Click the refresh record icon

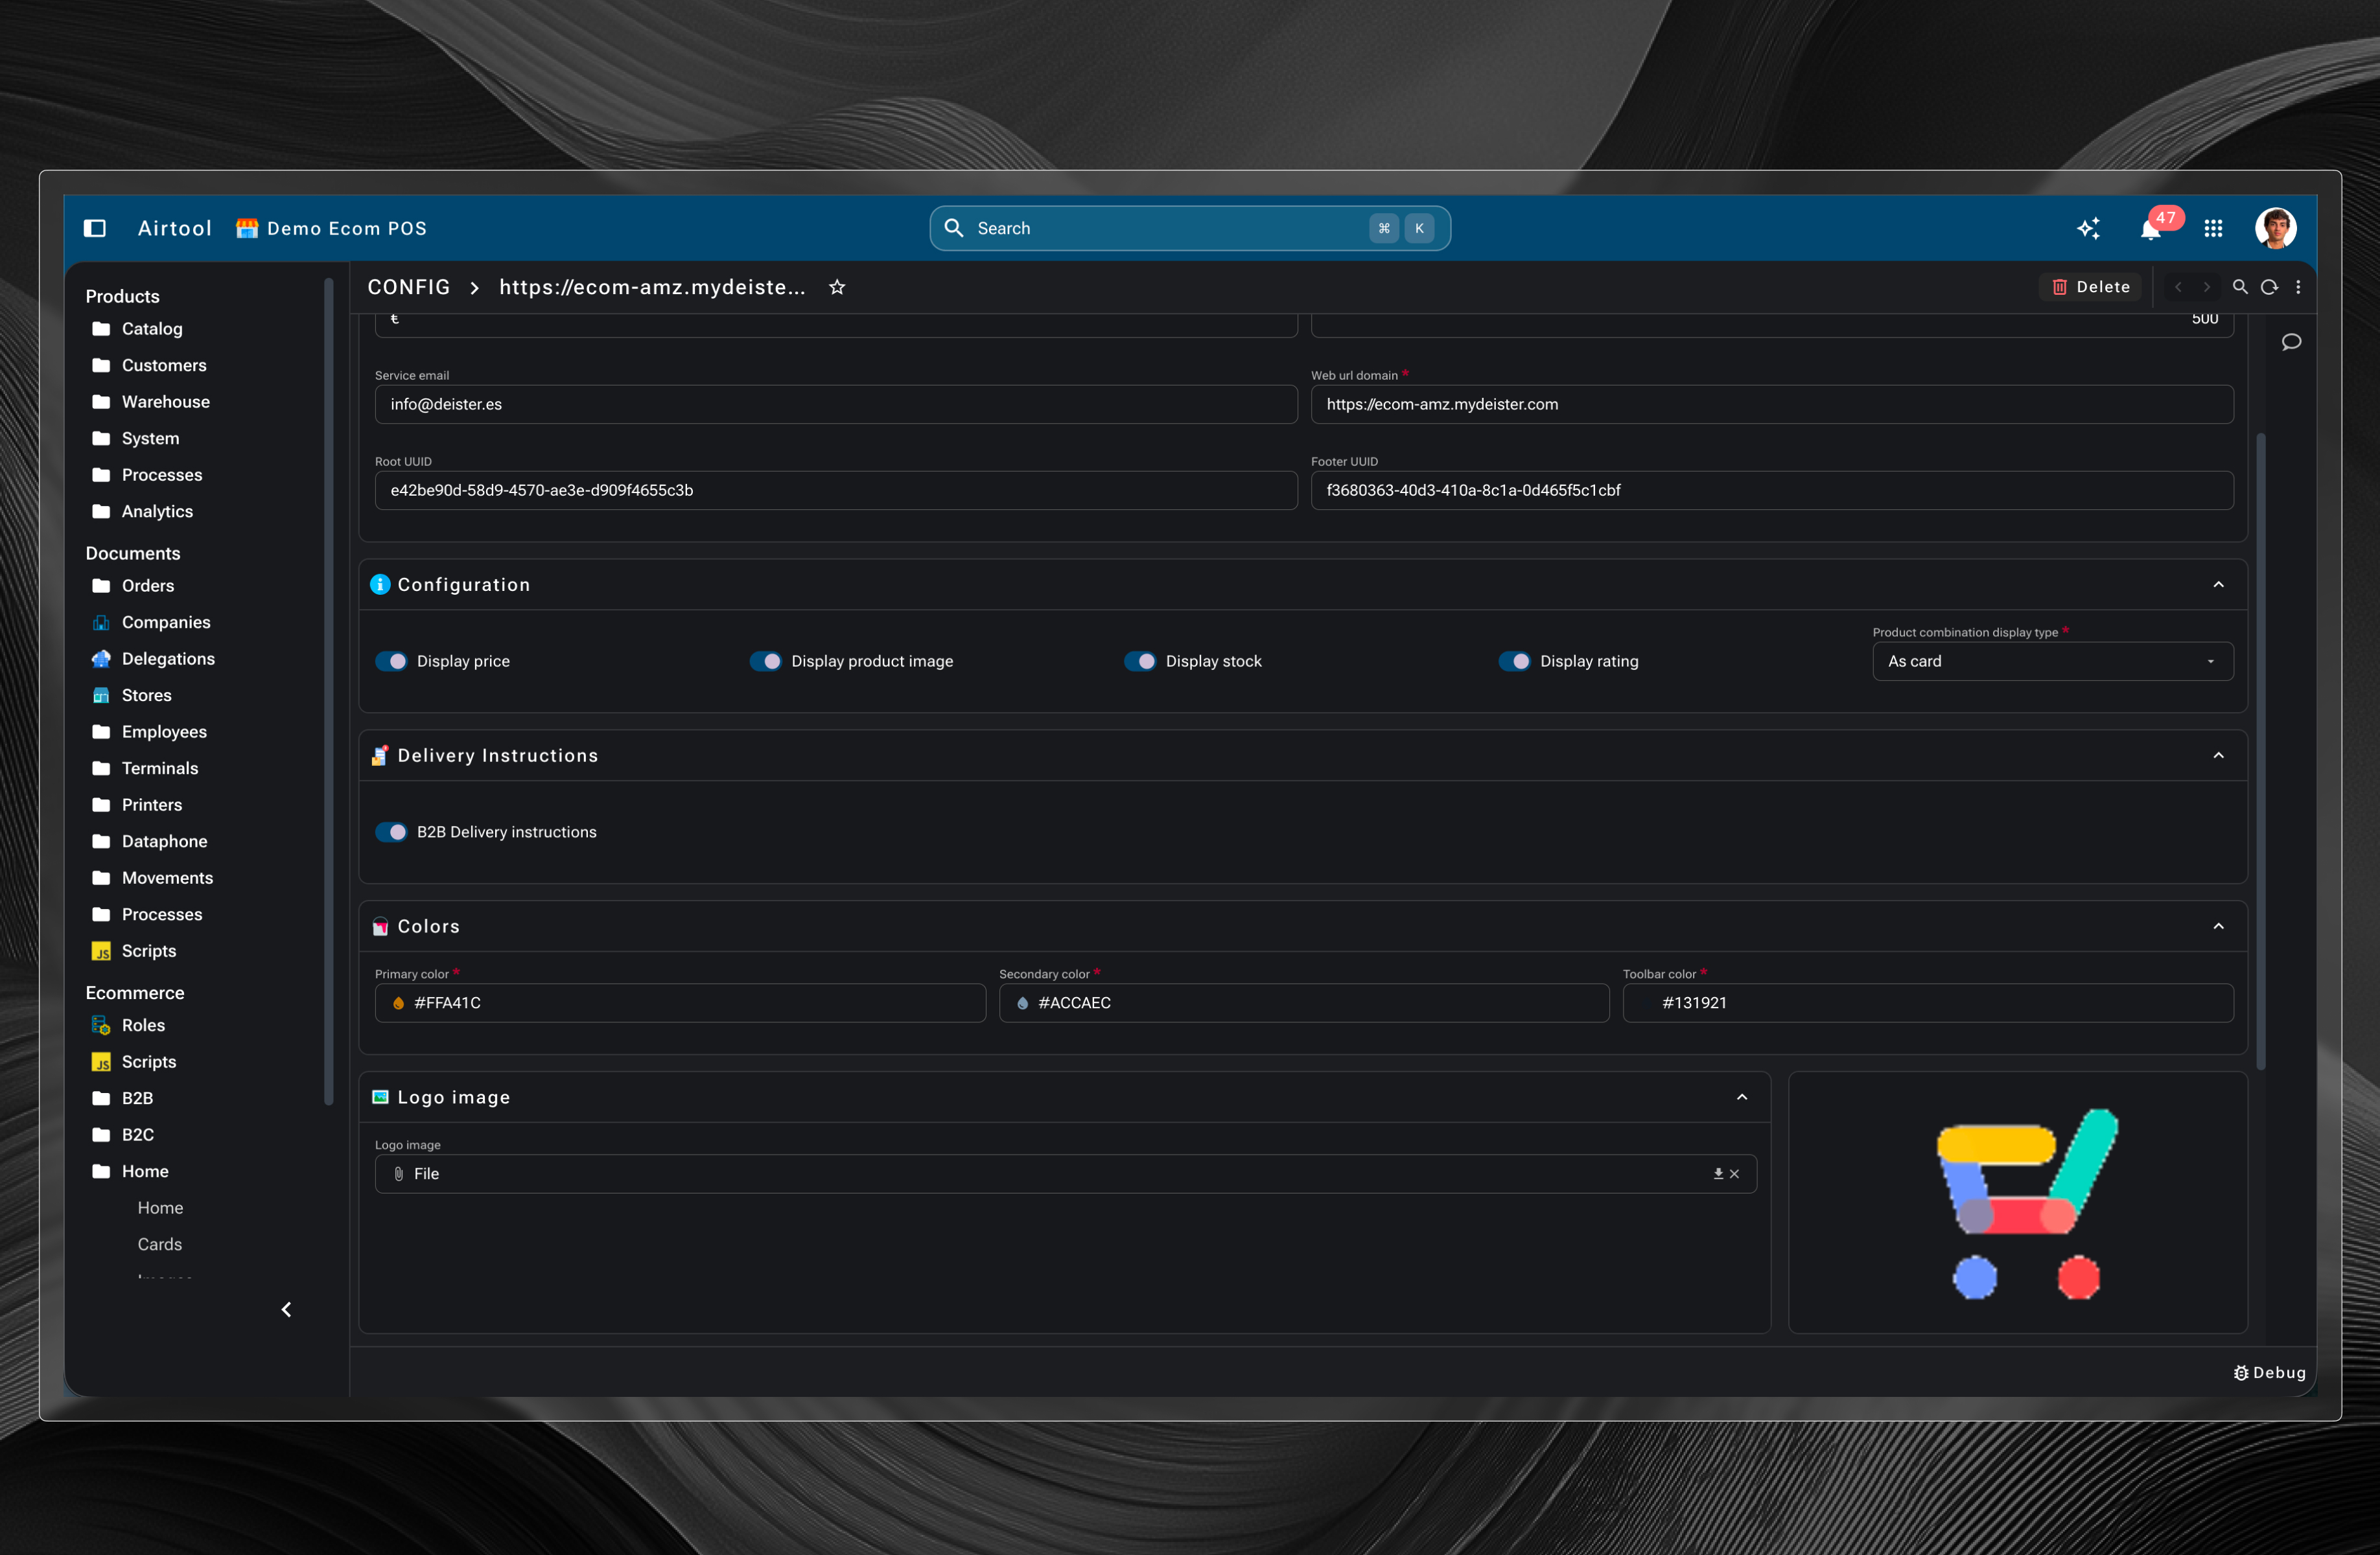[2269, 287]
